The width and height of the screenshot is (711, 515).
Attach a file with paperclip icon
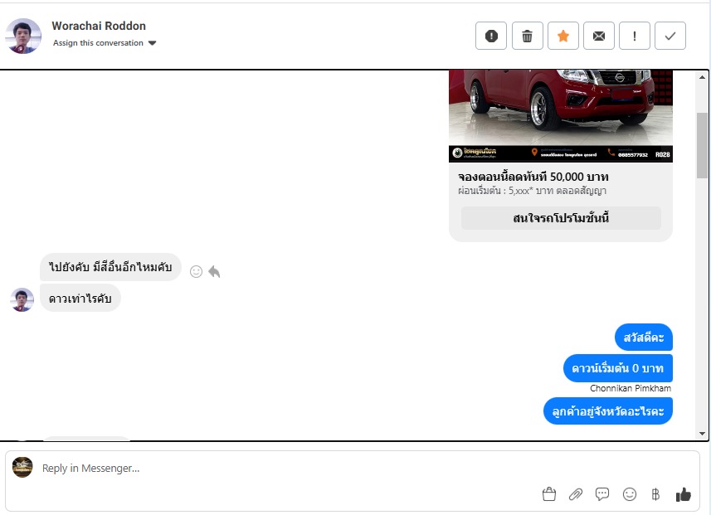(x=576, y=494)
